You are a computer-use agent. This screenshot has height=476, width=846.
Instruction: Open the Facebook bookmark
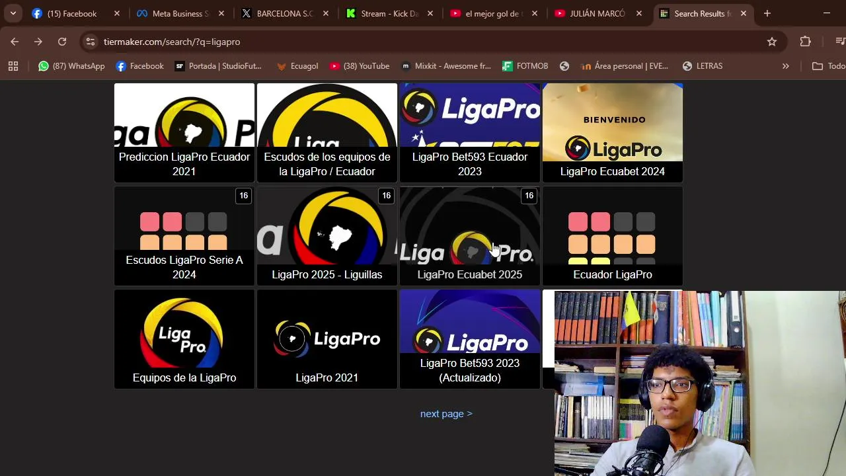[x=139, y=66]
